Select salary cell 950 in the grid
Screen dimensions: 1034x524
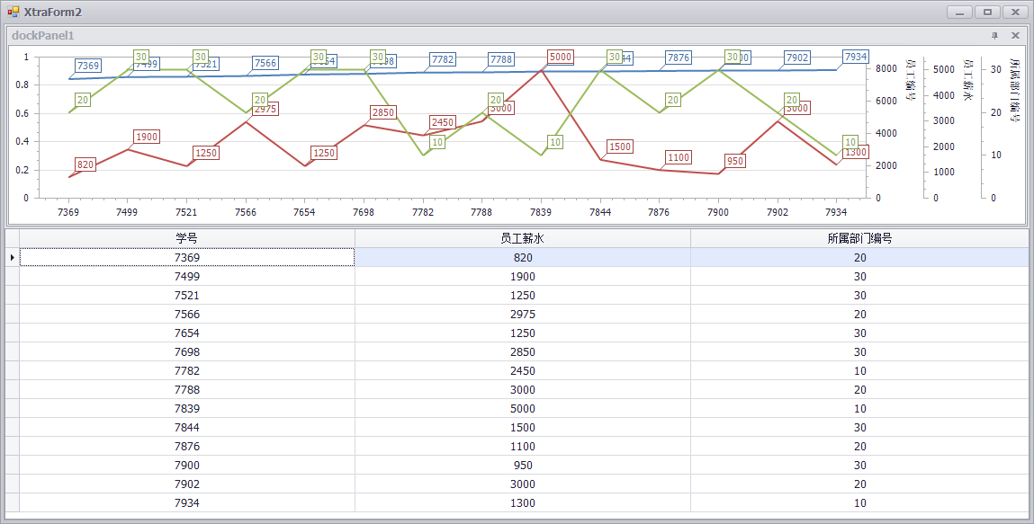coord(522,465)
